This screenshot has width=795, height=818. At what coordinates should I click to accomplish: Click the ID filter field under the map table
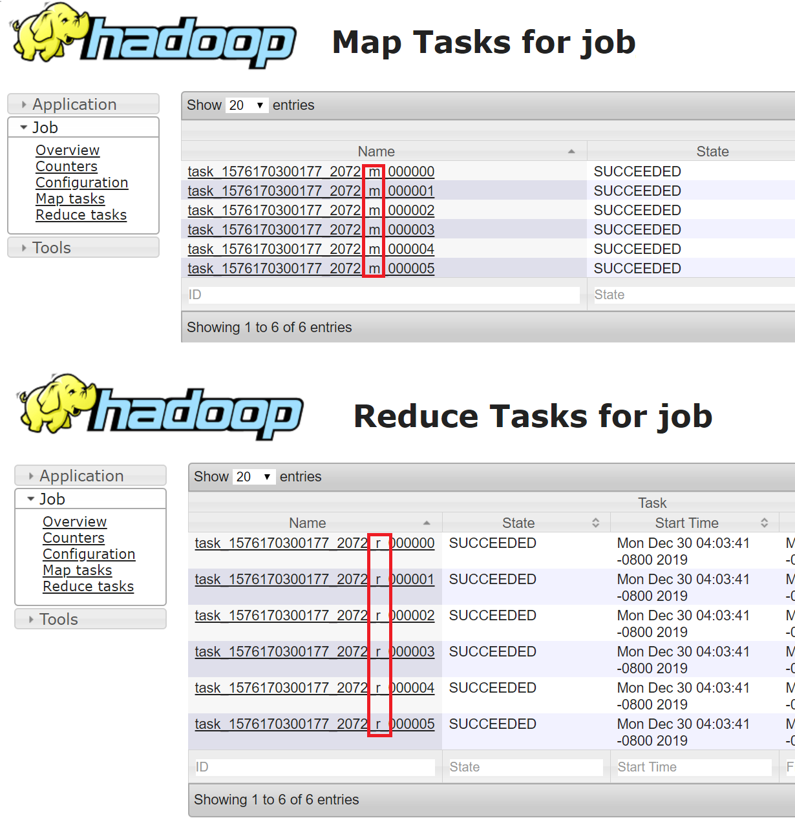coord(383,294)
